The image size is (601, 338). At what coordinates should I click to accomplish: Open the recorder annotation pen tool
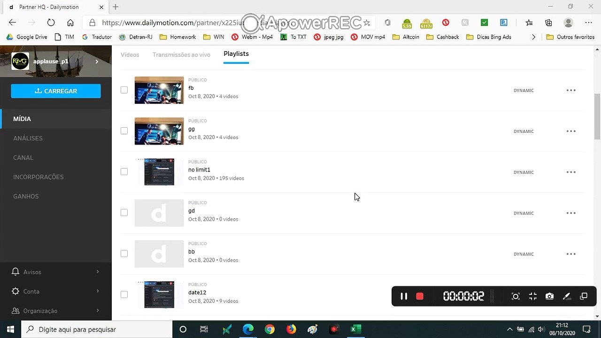(567, 296)
